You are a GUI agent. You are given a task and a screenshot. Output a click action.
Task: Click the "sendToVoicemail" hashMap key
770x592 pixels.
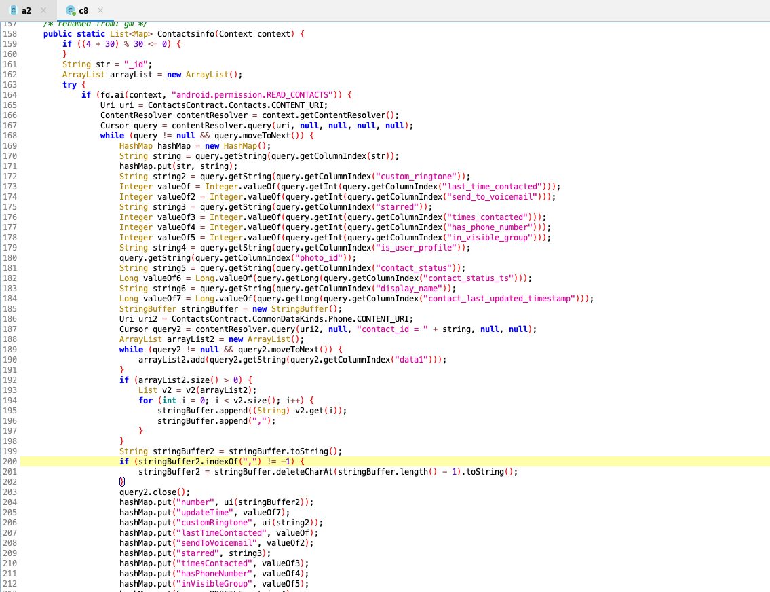tap(216, 543)
